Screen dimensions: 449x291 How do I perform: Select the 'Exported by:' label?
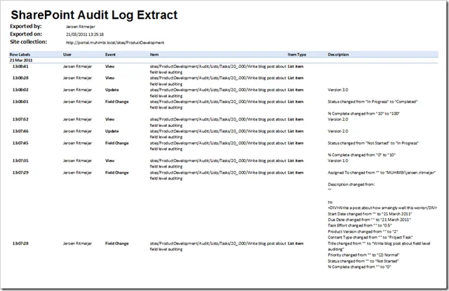coord(26,27)
